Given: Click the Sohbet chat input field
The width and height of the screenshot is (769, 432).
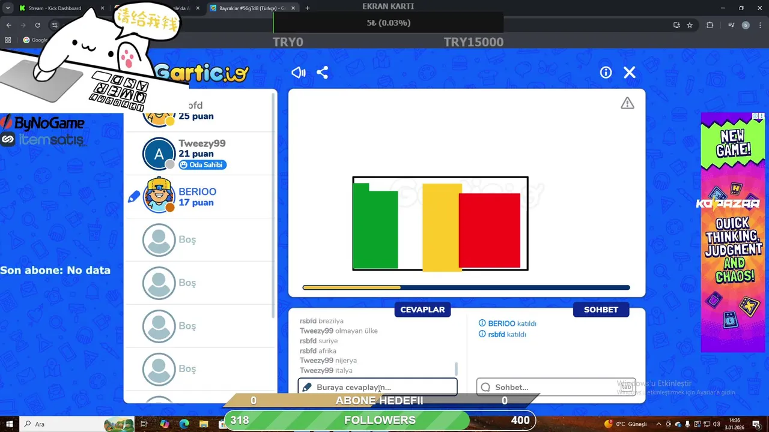Looking at the screenshot, I should (556, 387).
